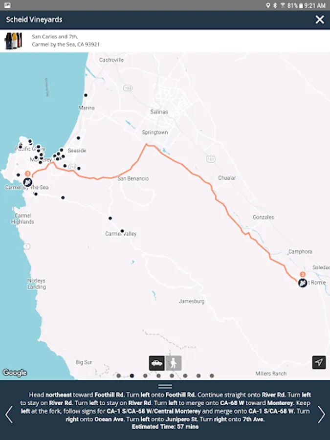330x440 pixels.
Task: Tap the Castroville map label
Action: [111, 60]
